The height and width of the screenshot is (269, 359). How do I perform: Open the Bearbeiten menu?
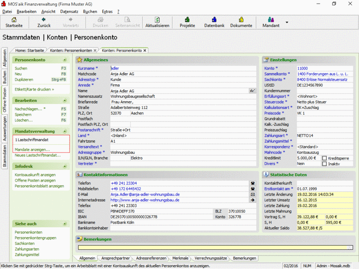26,12
